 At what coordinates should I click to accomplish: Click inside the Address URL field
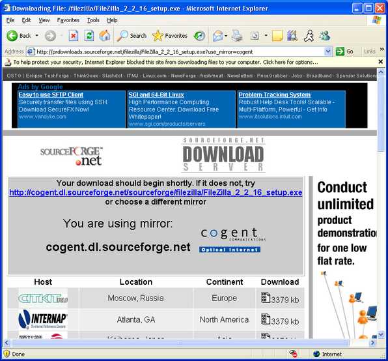[x=180, y=51]
